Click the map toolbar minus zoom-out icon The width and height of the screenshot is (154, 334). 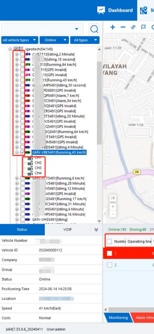(x=123, y=27)
